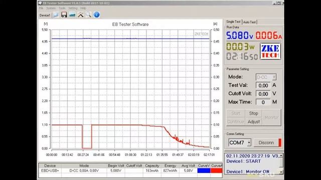Click the Stop button
Image resolution: width=321 pixels, height=180 pixels.
(x=253, y=113)
